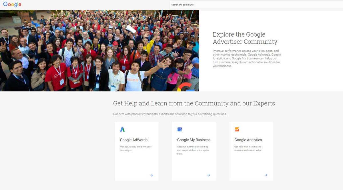Click the Google logo in the header
Screen dimensions: 343x190
coord(12,4)
